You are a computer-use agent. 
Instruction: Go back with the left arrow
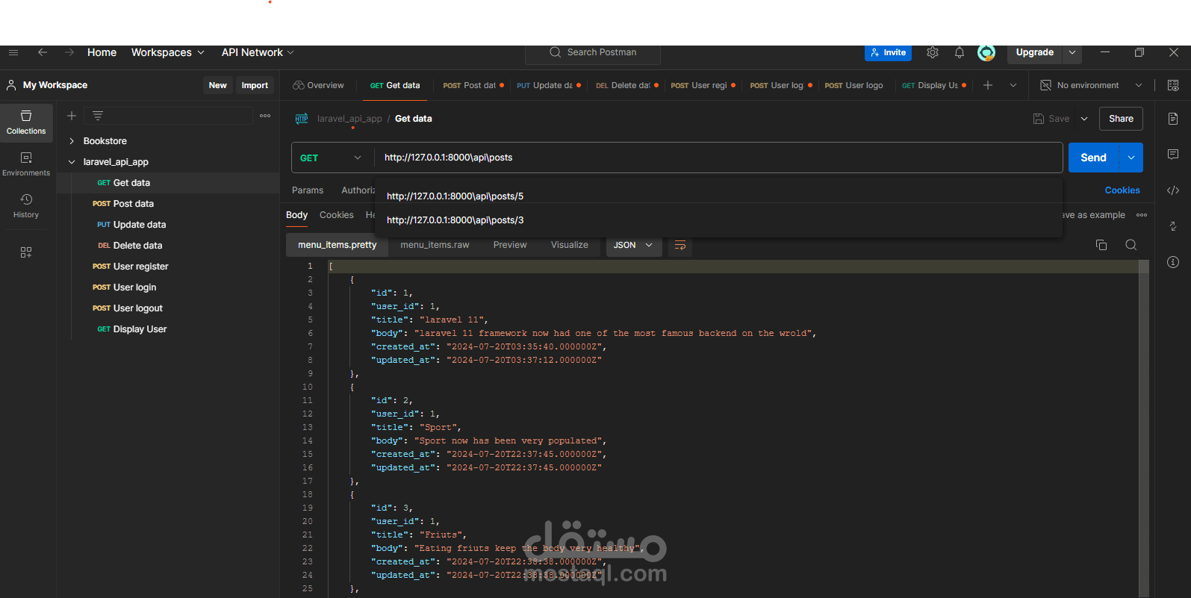tap(43, 52)
